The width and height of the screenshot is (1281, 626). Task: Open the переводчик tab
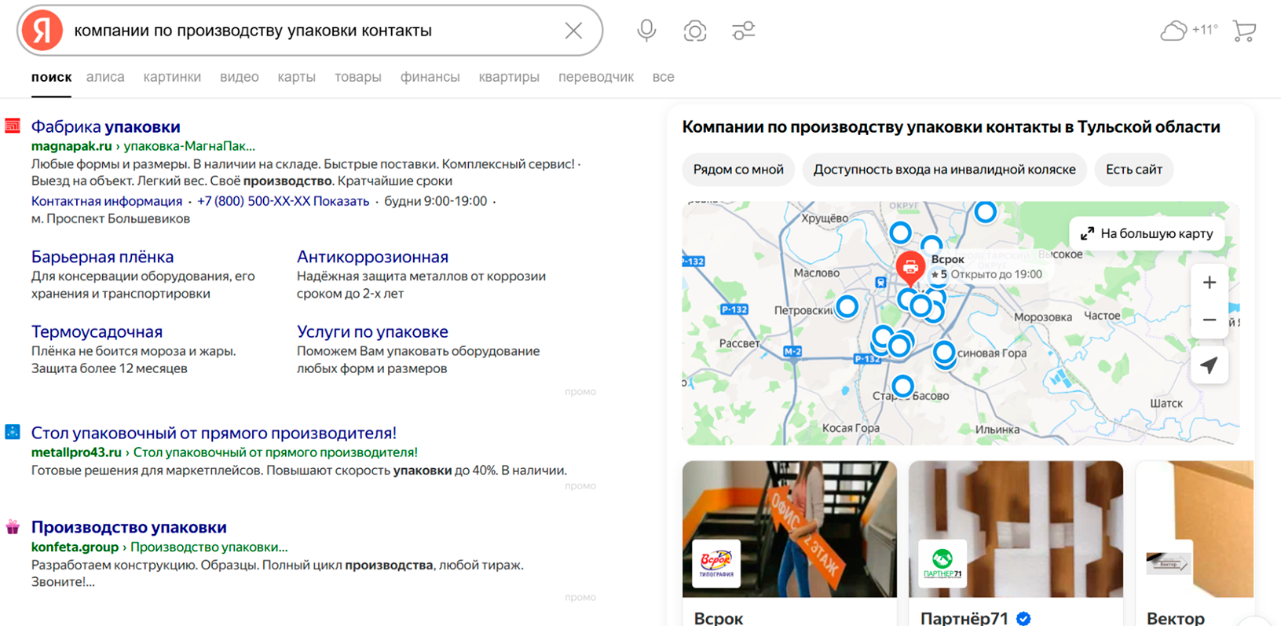click(x=596, y=77)
